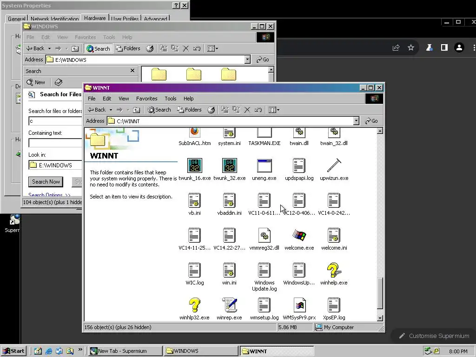Click search for files name field
476x357 pixels.
55,121
